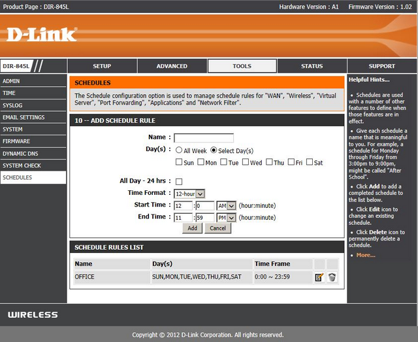Screen dimensions: 418x342
Task: Click the SUN,MON,TUE,WED,THU,FRI,SAT days cell
Action: click(x=202, y=277)
